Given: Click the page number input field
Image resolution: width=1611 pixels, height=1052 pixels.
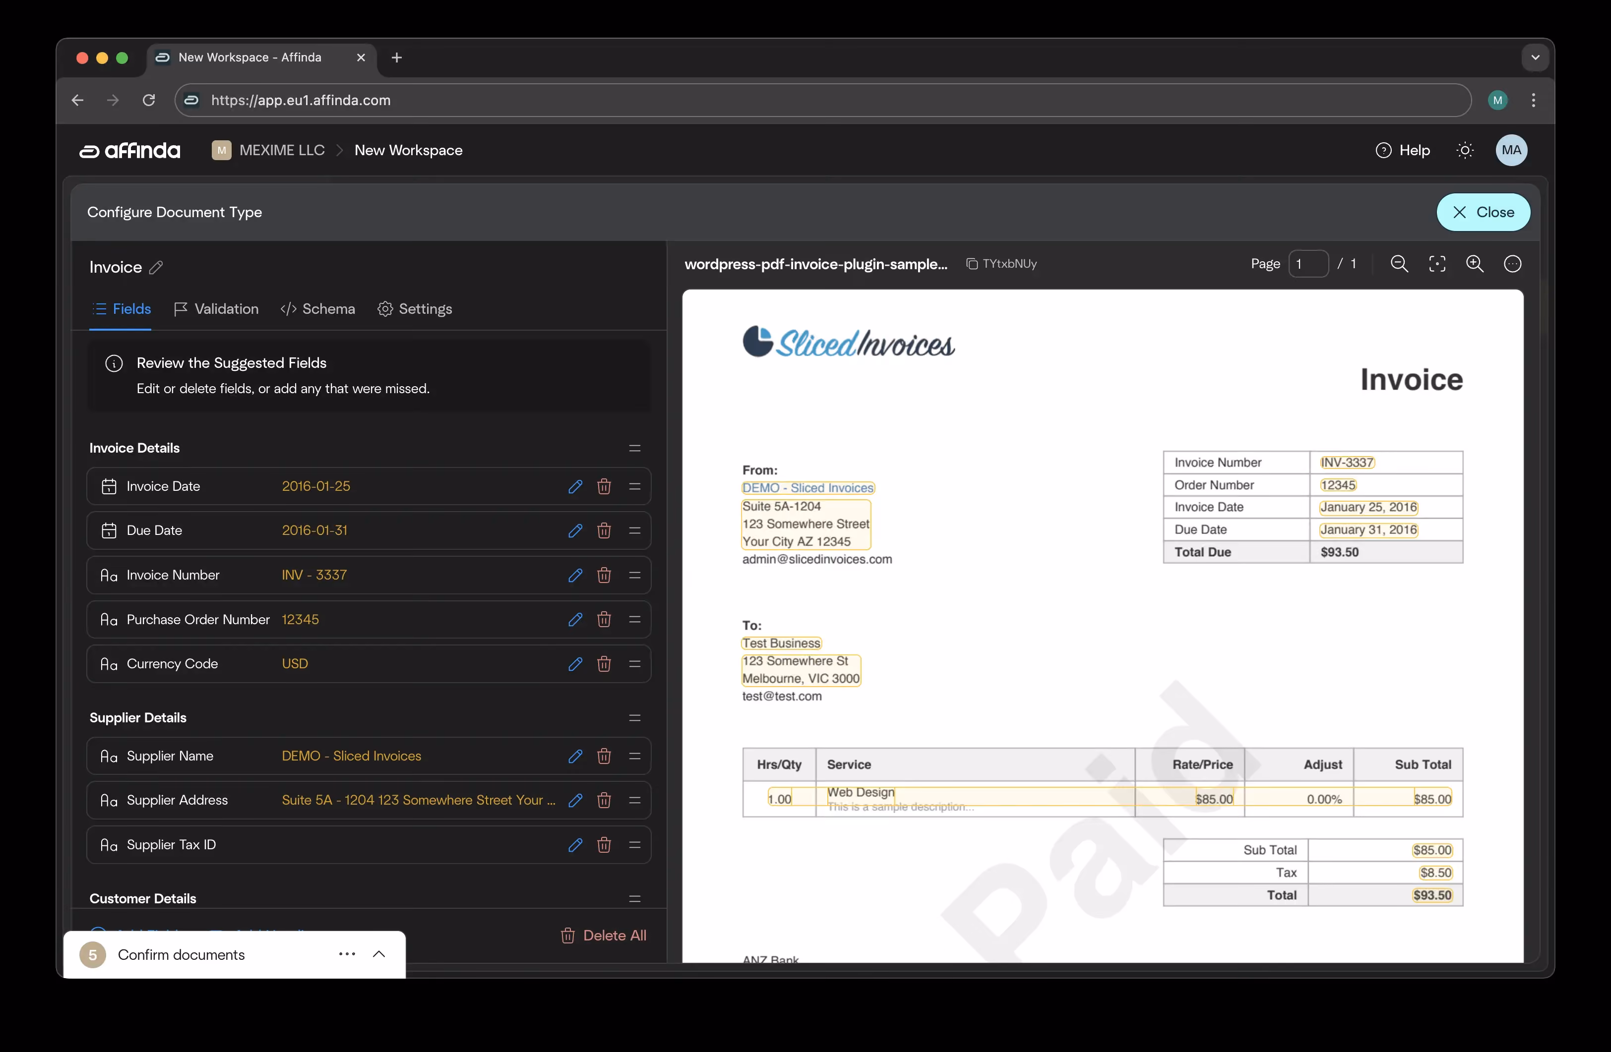Looking at the screenshot, I should (1308, 264).
